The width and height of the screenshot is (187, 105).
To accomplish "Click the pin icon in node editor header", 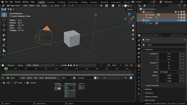I will 105,78.
